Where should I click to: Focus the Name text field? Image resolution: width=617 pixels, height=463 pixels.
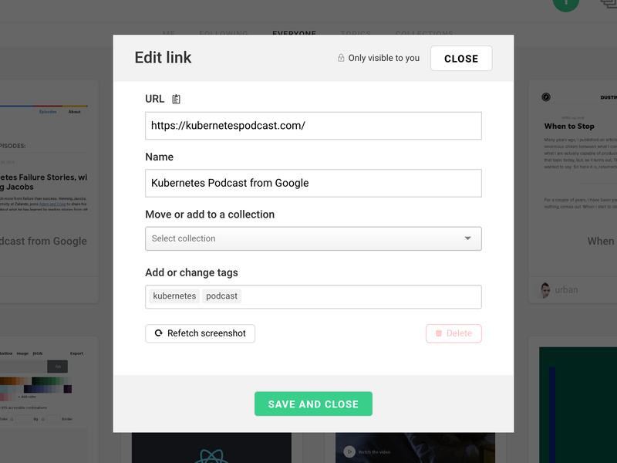(x=313, y=184)
